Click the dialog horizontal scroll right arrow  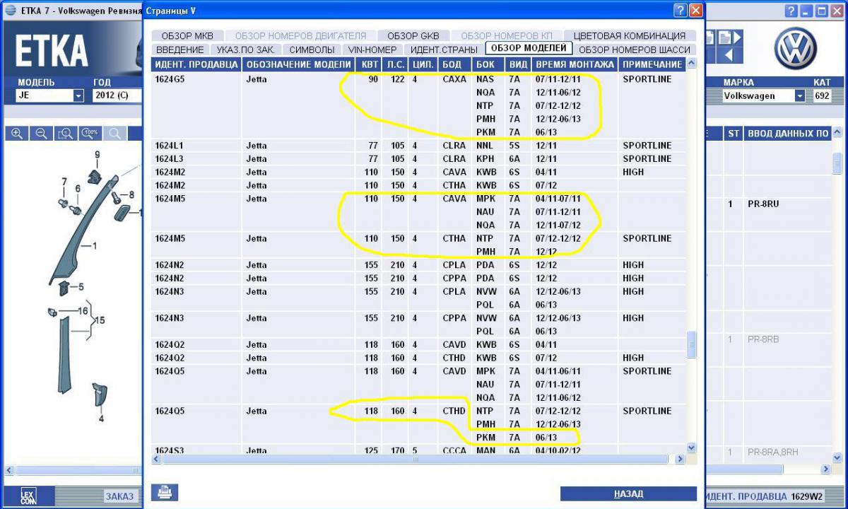[x=680, y=460]
